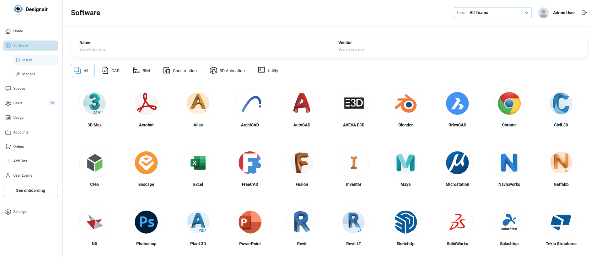Select the Creo cube icon
This screenshot has height=257, width=591.
[94, 163]
